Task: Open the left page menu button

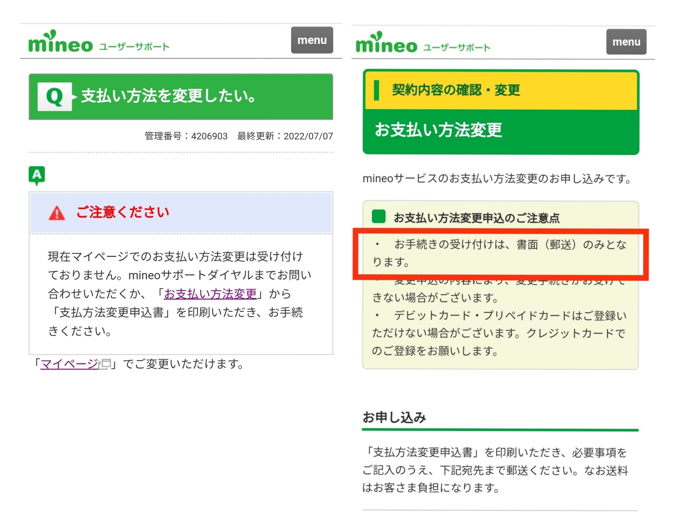Action: [x=311, y=40]
